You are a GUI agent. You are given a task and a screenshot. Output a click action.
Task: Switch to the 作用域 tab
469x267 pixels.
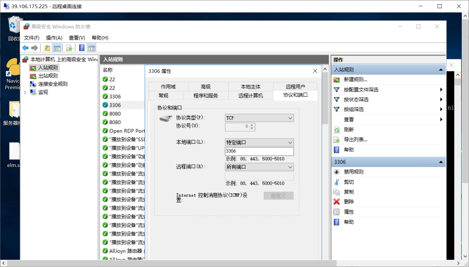coord(168,87)
